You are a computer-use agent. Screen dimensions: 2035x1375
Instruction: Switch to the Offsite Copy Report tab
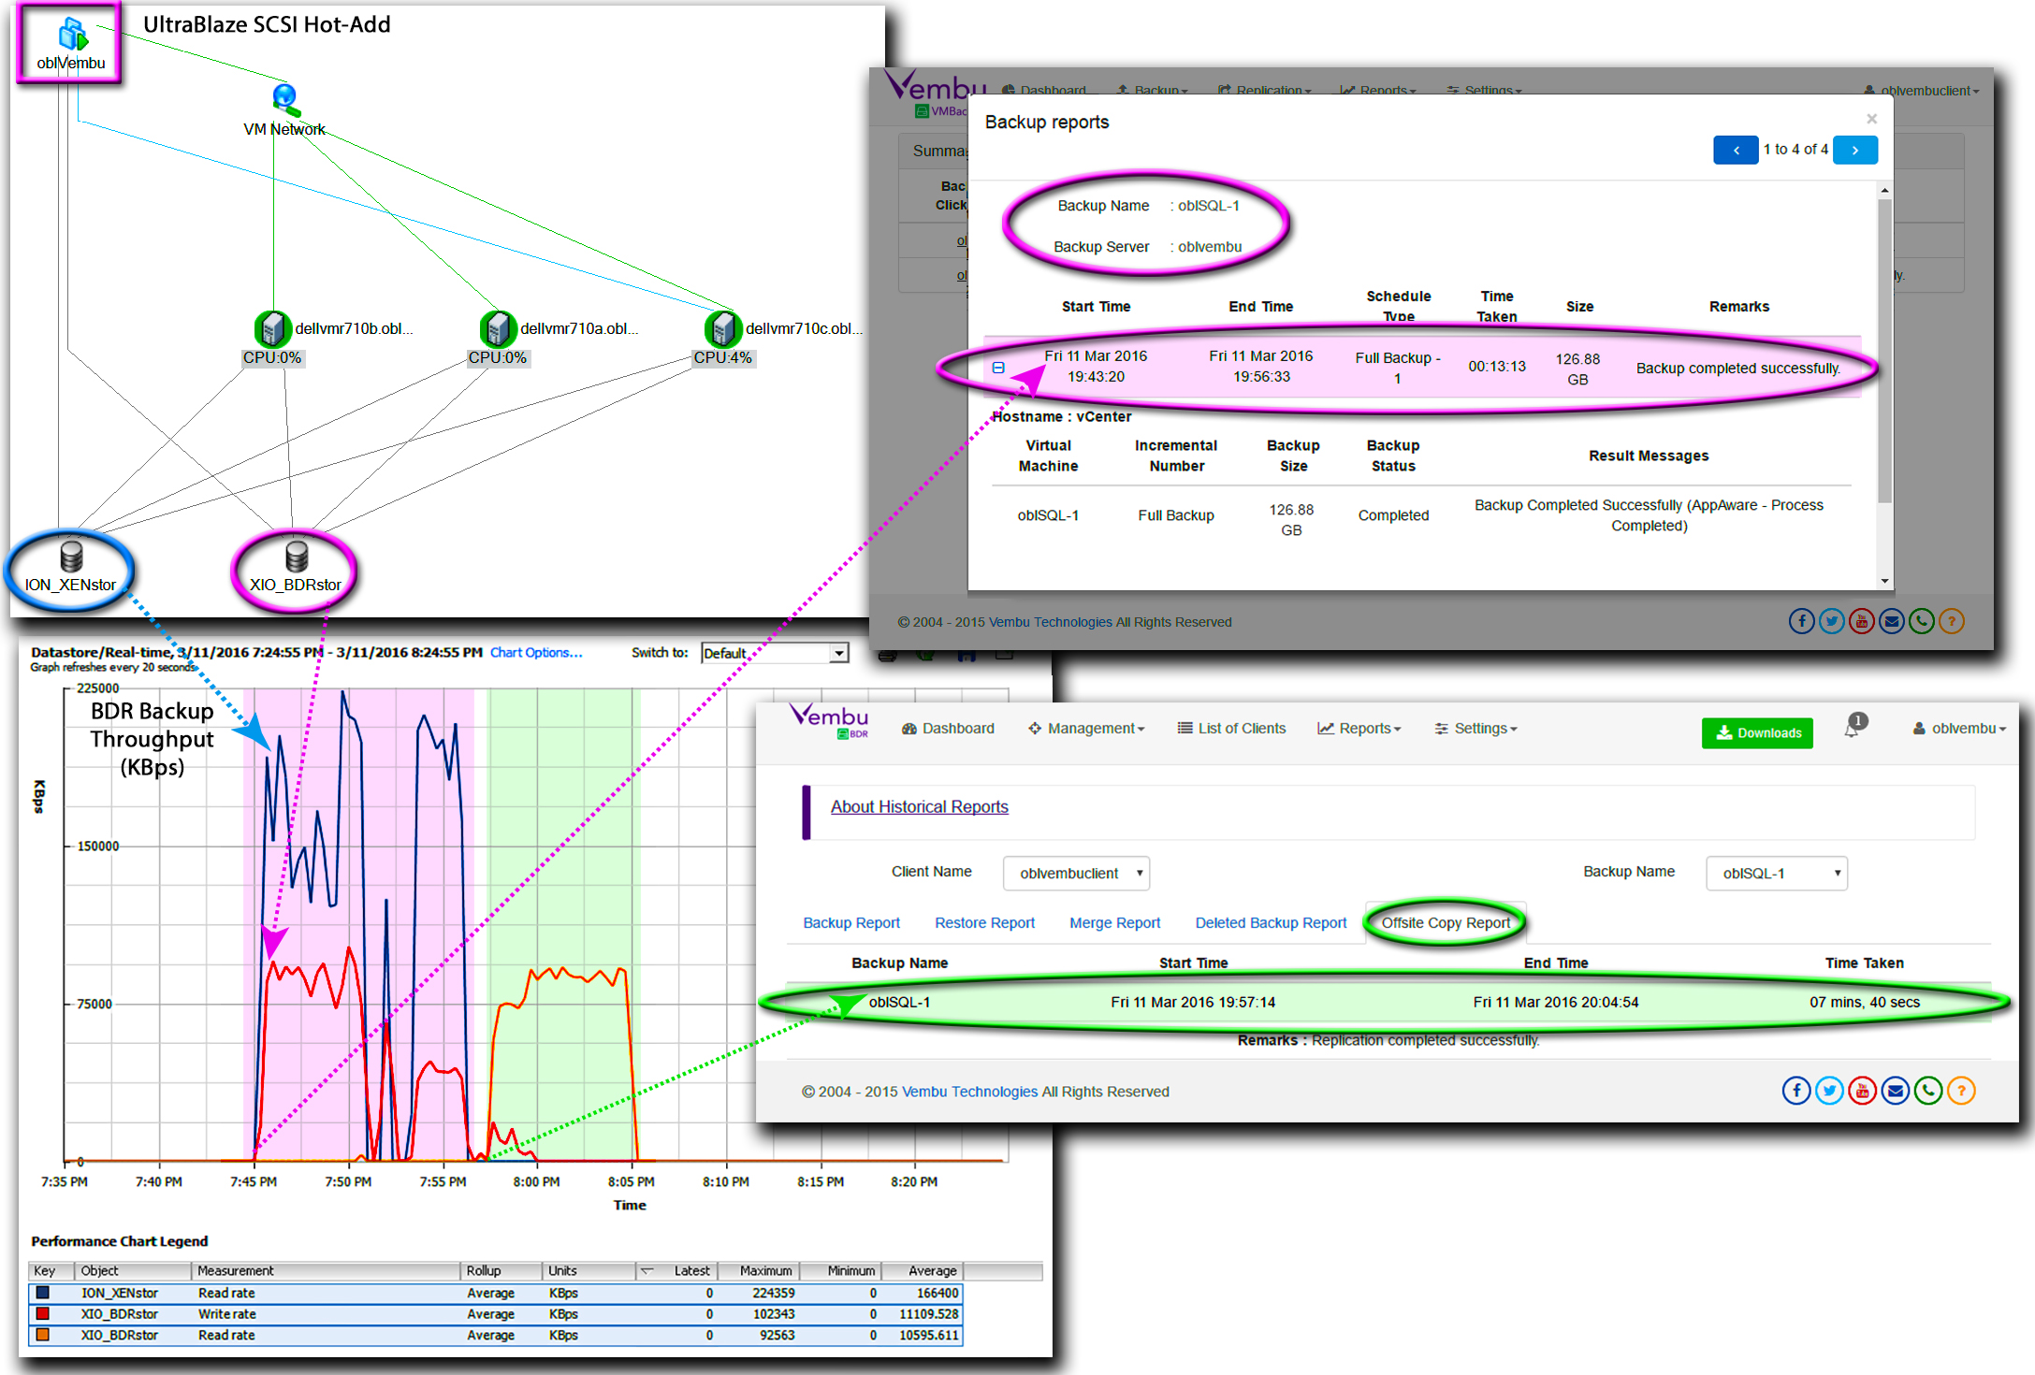coord(1446,923)
